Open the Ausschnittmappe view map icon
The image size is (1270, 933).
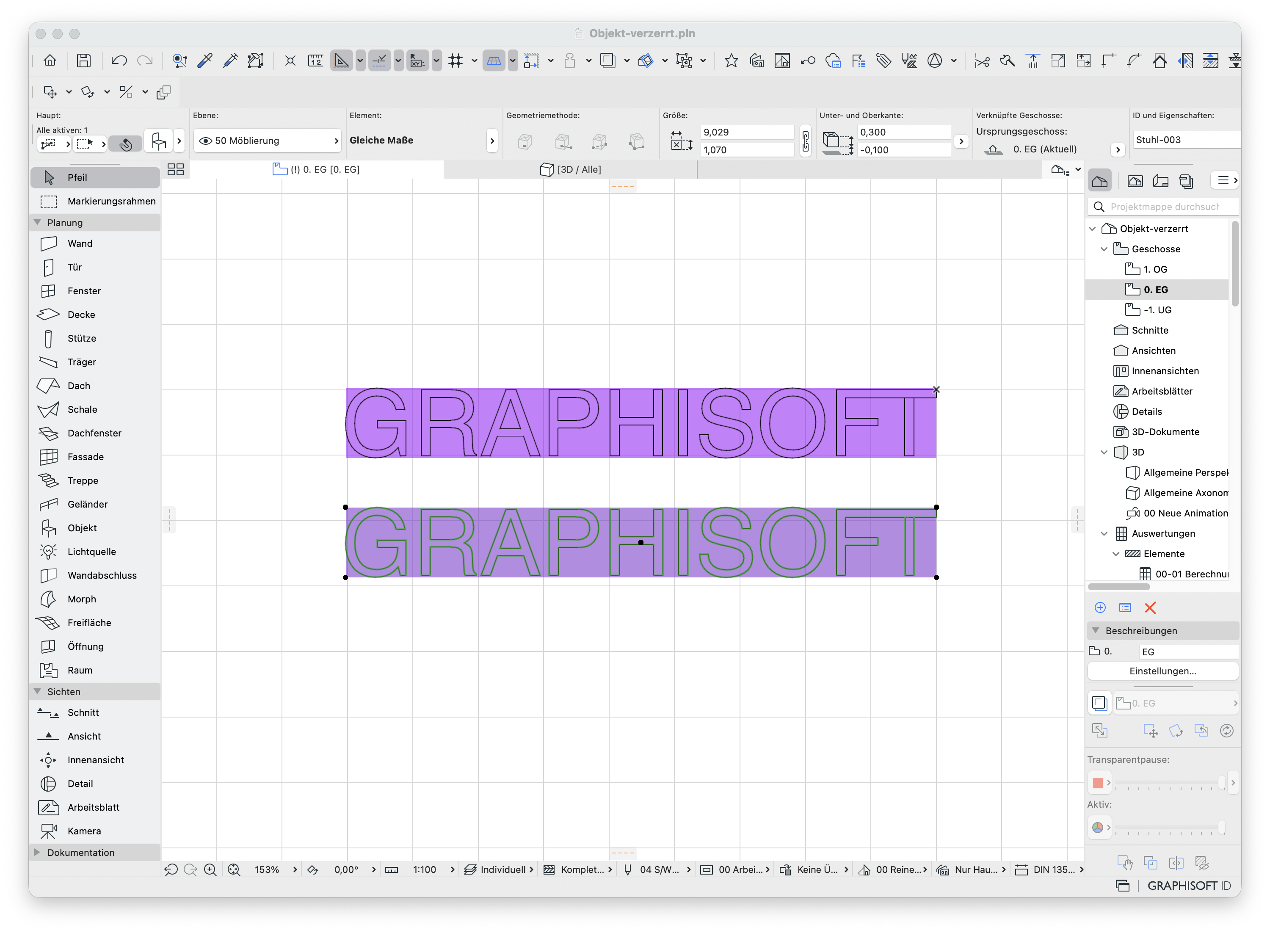(x=1135, y=181)
